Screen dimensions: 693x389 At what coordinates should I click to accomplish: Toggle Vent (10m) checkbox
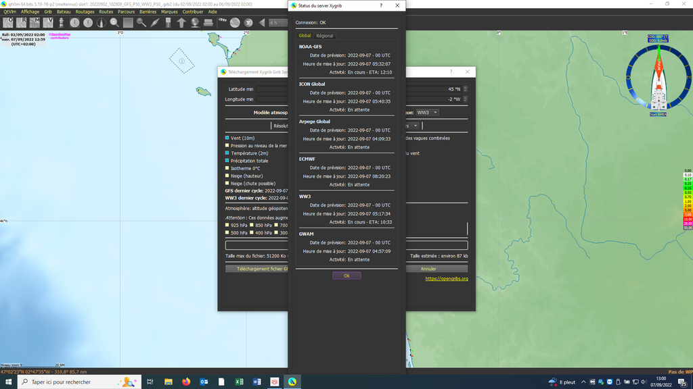[x=227, y=138]
